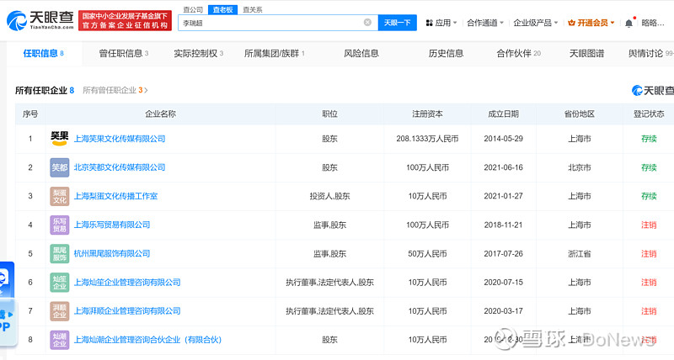Open the 曾任职信息 tab

123,53
